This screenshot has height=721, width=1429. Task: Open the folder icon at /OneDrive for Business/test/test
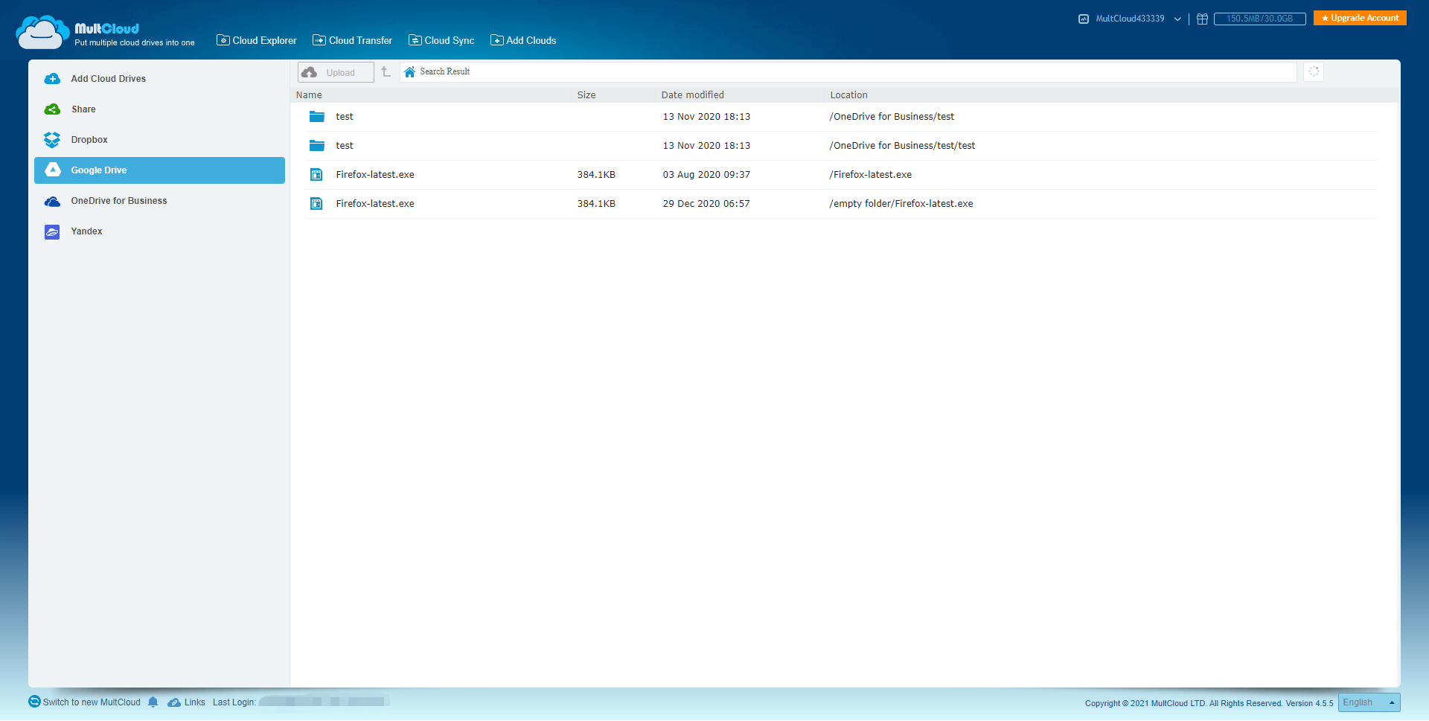pos(316,146)
